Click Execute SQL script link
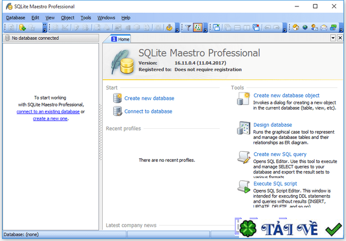This screenshot has height=241, width=346. (275, 184)
